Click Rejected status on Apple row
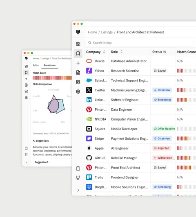 click(x=162, y=148)
